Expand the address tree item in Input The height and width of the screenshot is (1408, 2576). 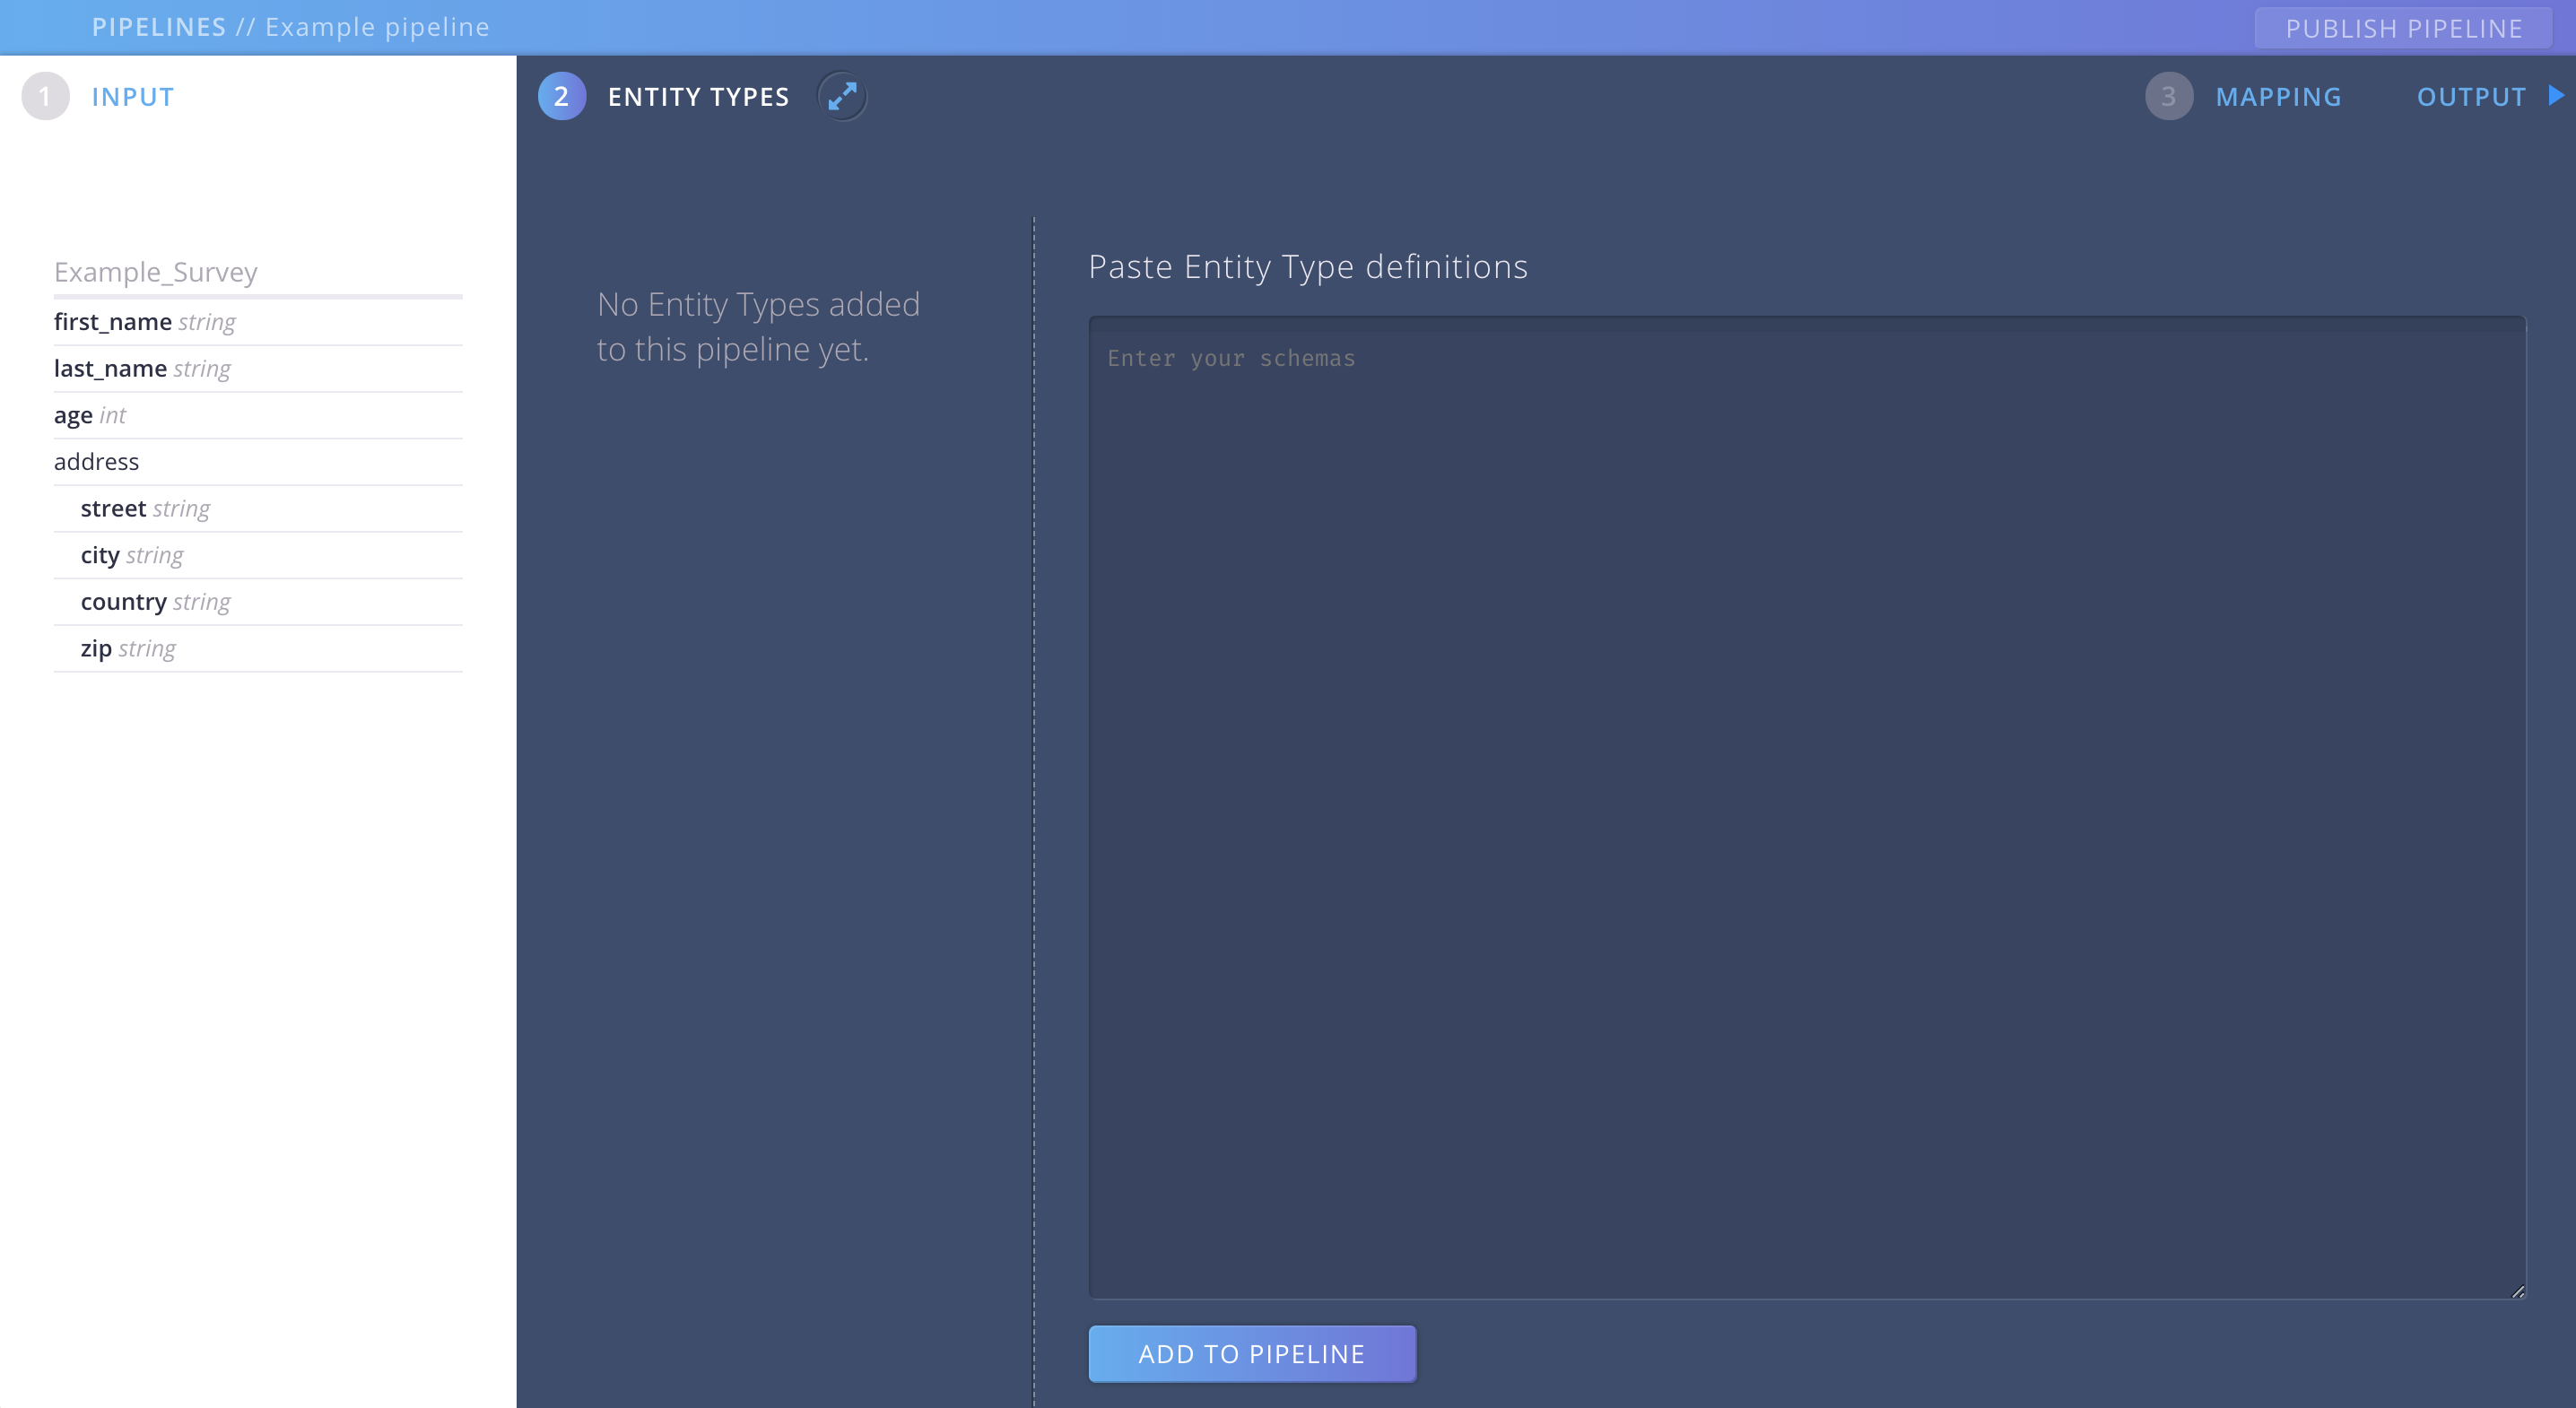click(x=95, y=459)
